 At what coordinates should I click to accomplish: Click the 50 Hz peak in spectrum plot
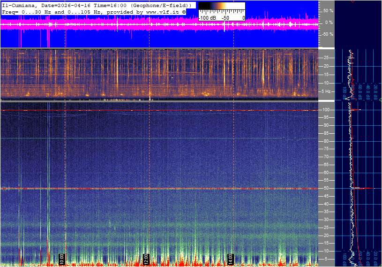[x=363, y=188]
